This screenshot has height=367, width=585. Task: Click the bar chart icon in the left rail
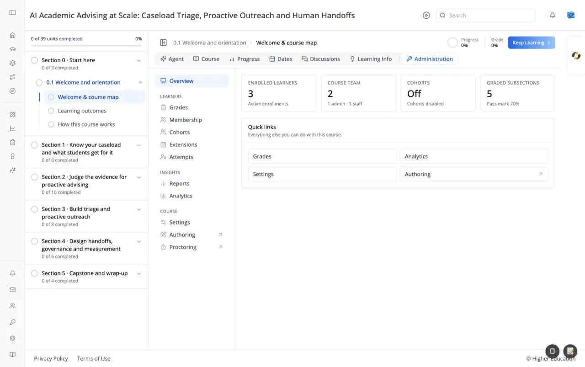coord(12,128)
